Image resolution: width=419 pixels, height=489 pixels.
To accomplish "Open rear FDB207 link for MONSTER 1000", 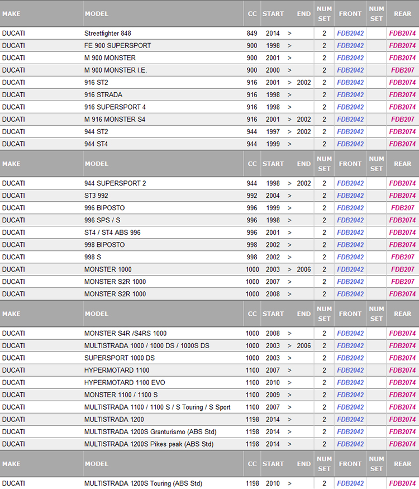I will tap(403, 269).
